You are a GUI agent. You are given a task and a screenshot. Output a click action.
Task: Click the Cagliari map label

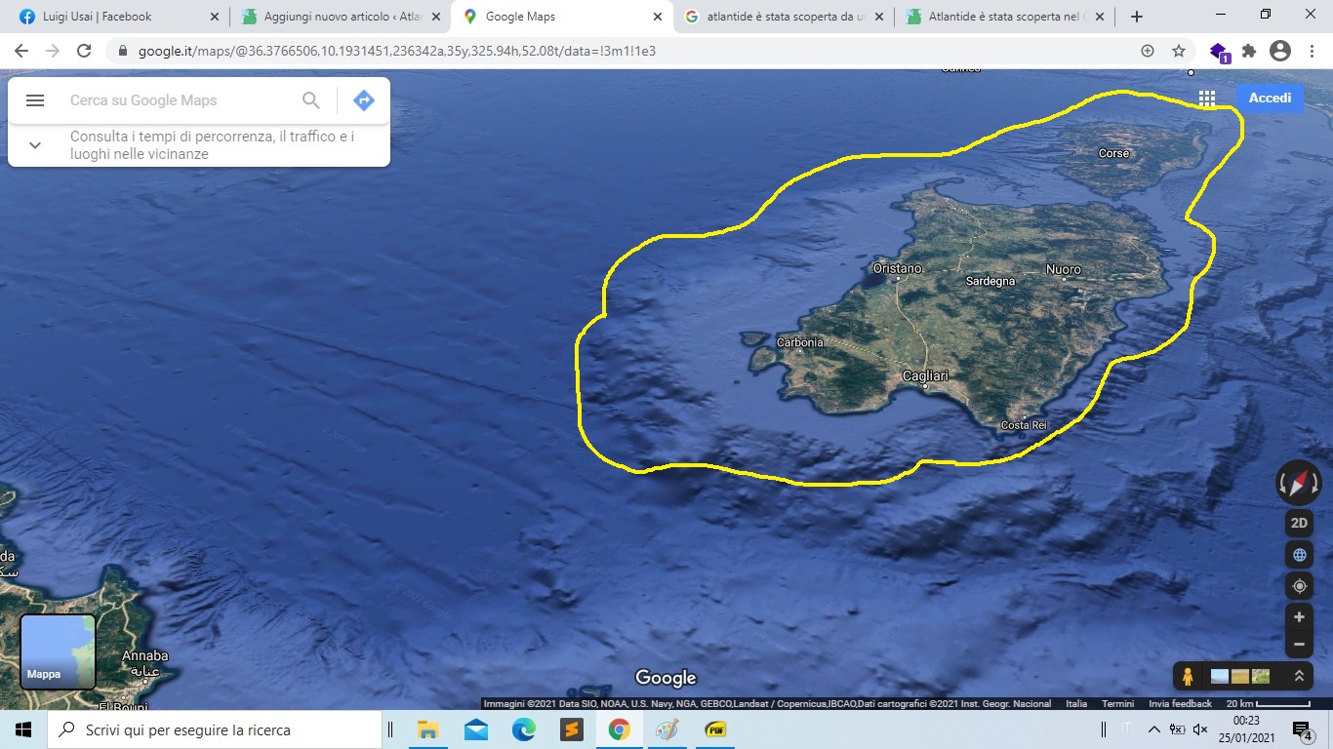pos(924,375)
